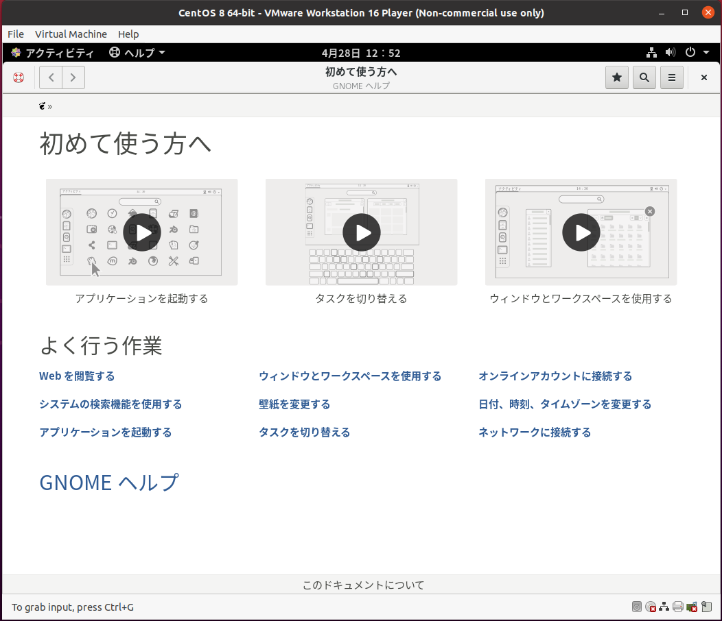
Task: Open the 4月28日 clock calendar dropdown
Action: (x=360, y=53)
